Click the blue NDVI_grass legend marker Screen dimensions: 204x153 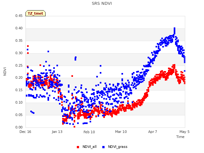(104, 147)
